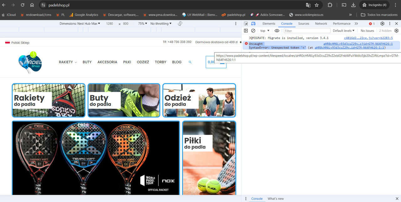The width and height of the screenshot is (401, 202).
Task: Clear console with the circle-slash icon
Action: click(253, 31)
